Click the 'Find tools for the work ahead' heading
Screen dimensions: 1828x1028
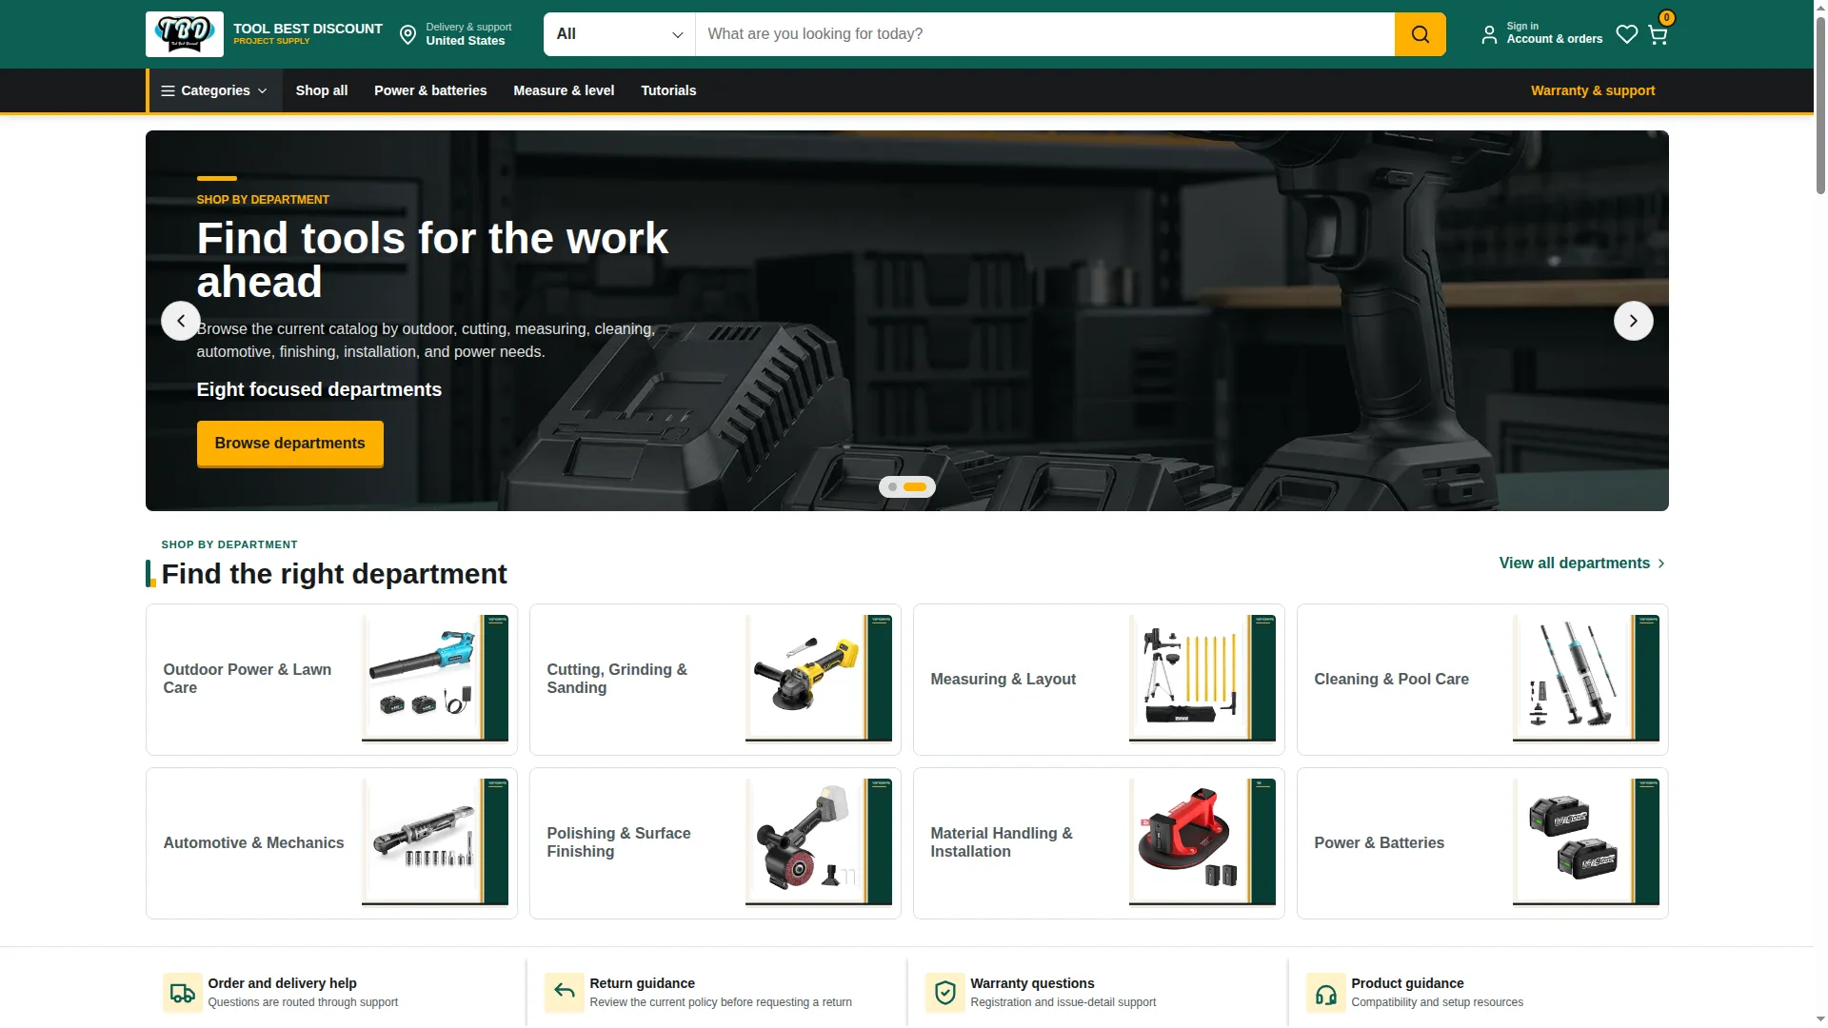tap(432, 260)
